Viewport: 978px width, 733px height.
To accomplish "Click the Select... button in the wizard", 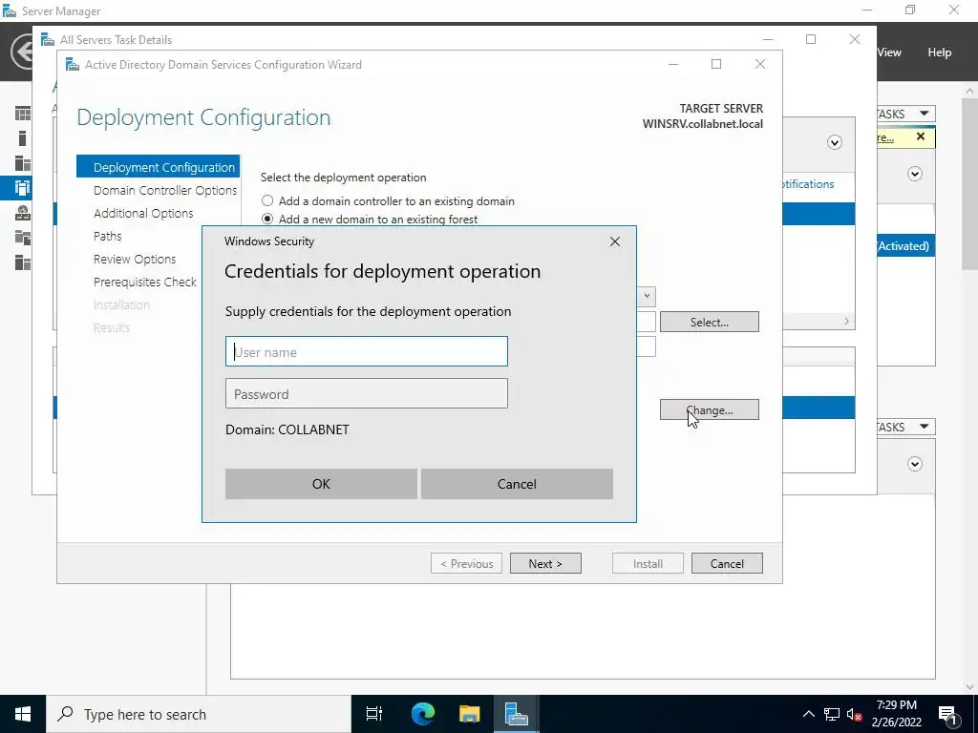I will coord(710,323).
